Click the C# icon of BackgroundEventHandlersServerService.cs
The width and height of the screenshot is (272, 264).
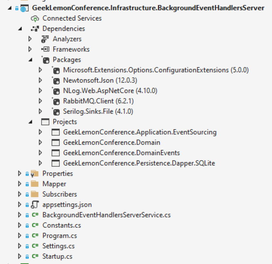(x=35, y=215)
